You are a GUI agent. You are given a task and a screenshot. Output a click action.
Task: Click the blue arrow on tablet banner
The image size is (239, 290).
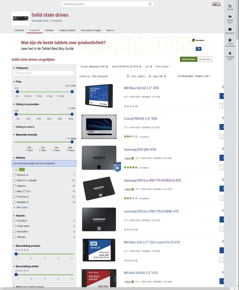point(198,49)
